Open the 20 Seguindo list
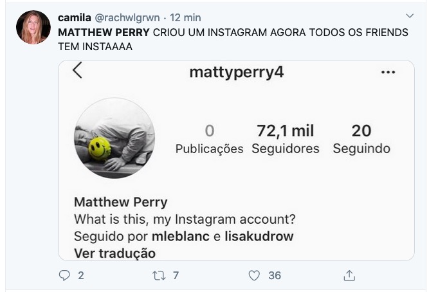The width and height of the screenshot is (429, 292). click(x=361, y=139)
